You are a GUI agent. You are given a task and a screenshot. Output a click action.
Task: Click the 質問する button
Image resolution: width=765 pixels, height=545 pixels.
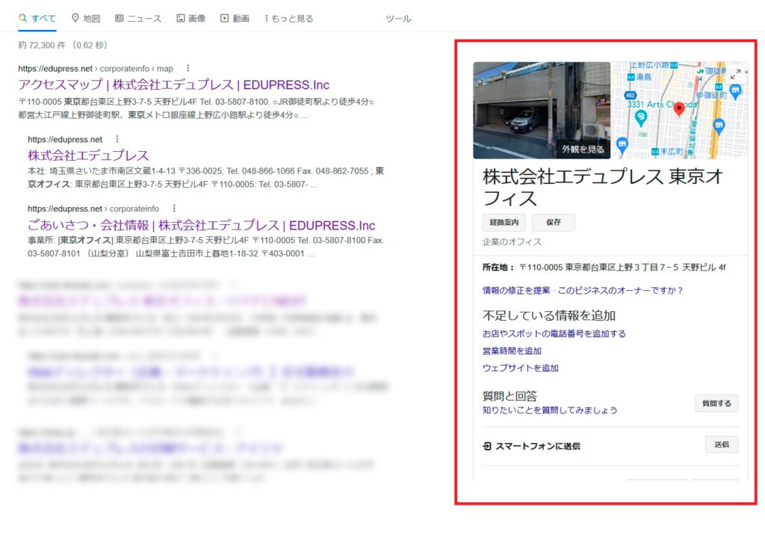[716, 404]
